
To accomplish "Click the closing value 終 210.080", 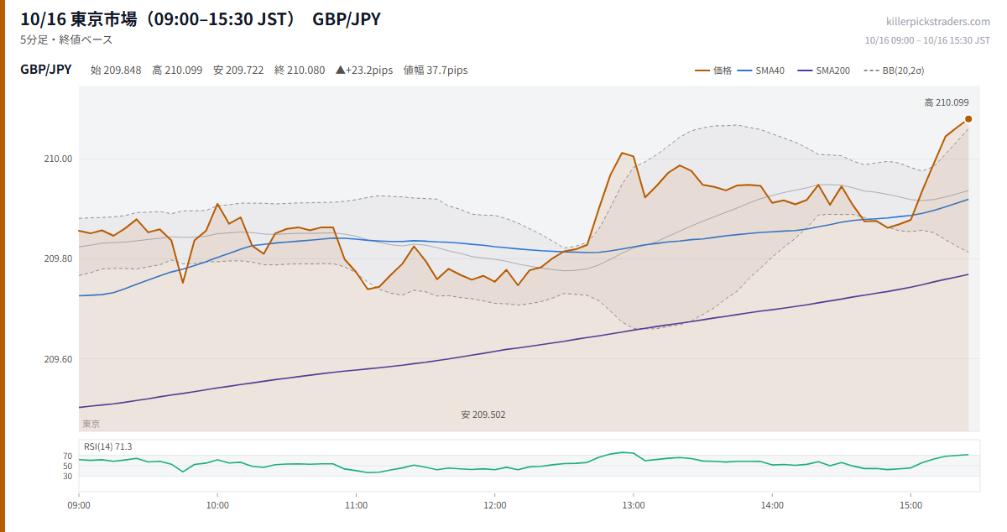I will pyautogui.click(x=300, y=70).
